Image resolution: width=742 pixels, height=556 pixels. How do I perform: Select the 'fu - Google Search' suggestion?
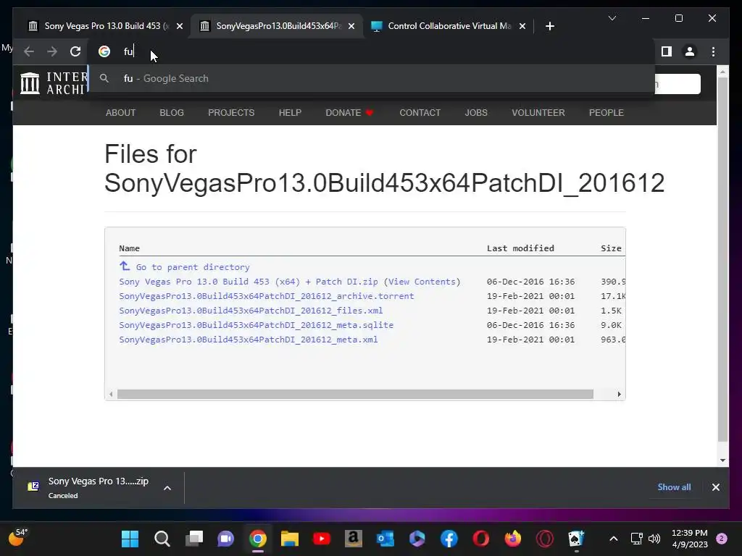372,78
